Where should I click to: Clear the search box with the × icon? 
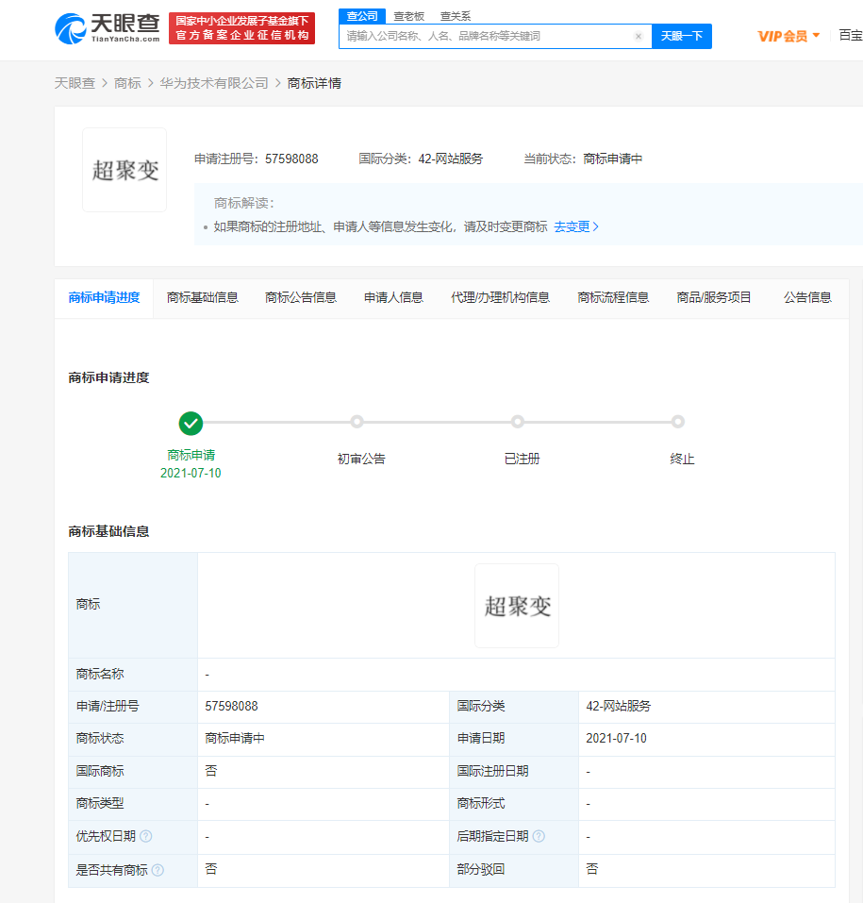tap(639, 36)
